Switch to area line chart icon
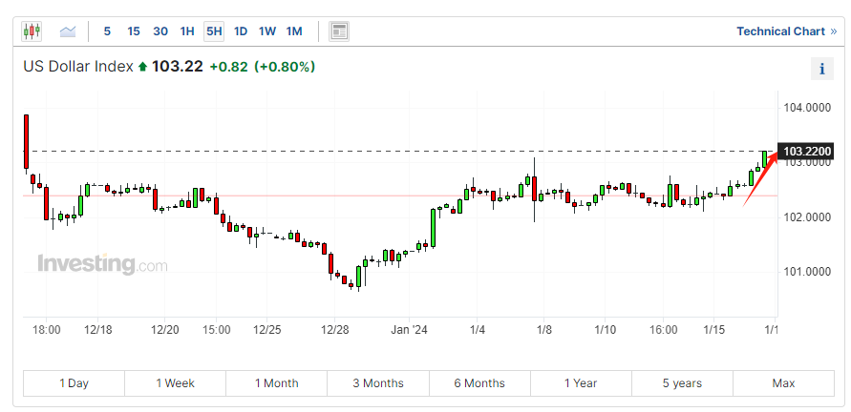 [68, 31]
